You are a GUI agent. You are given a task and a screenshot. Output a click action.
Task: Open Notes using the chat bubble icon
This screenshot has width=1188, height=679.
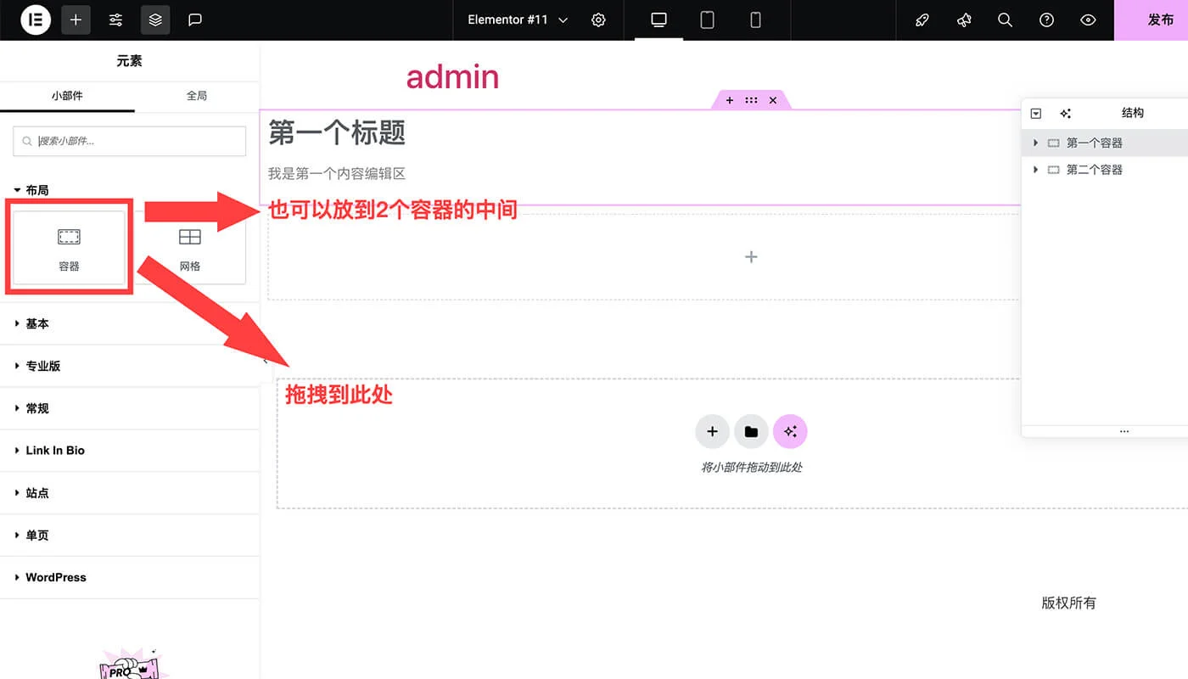click(195, 20)
